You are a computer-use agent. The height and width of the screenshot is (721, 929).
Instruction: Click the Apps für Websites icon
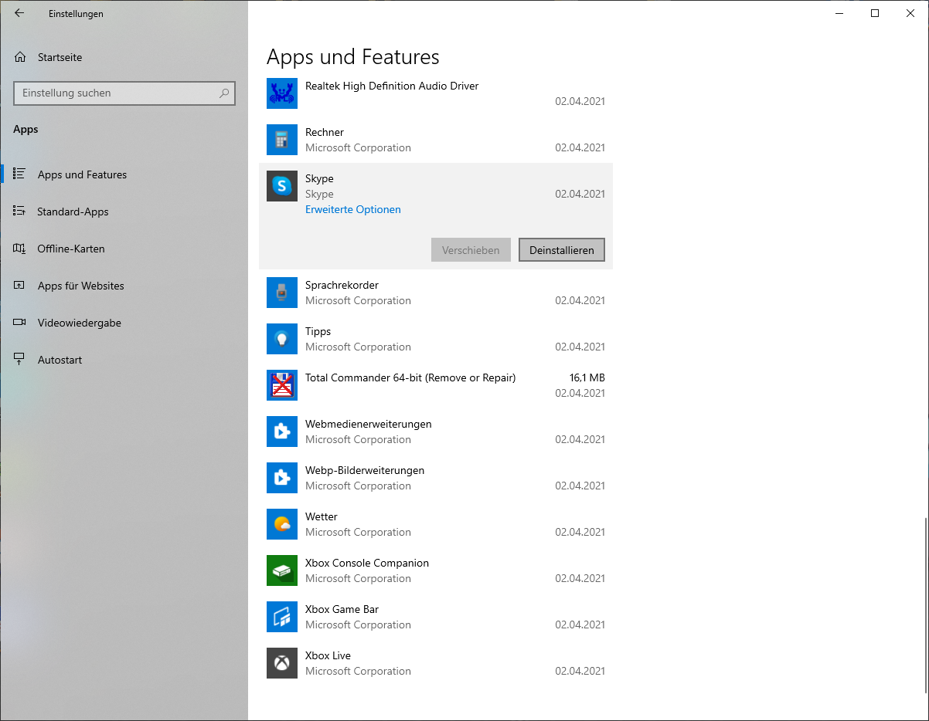20,286
